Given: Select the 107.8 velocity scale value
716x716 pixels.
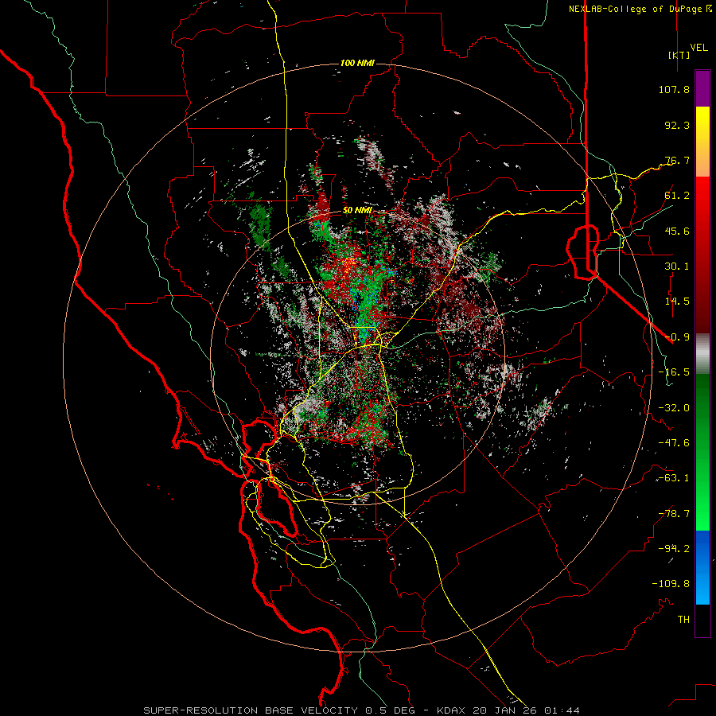Looking at the screenshot, I should click(674, 89).
